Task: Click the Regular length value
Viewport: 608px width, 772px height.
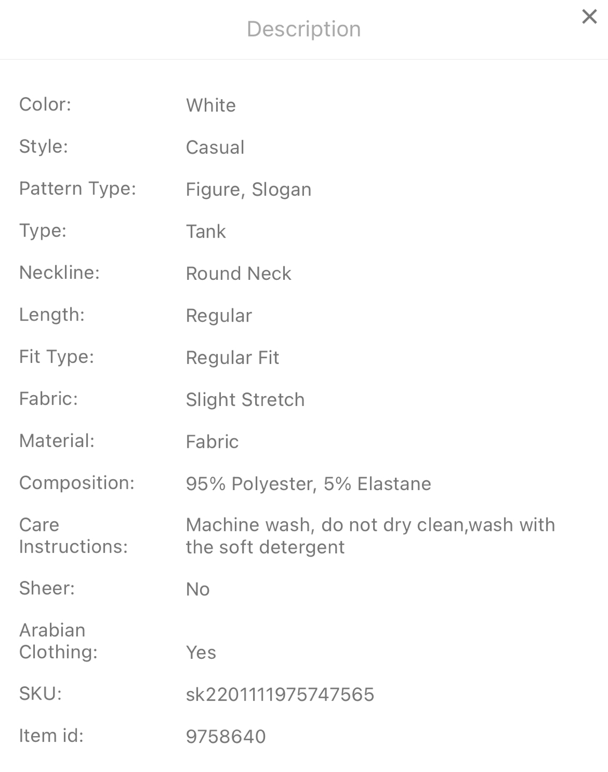Action: tap(219, 316)
